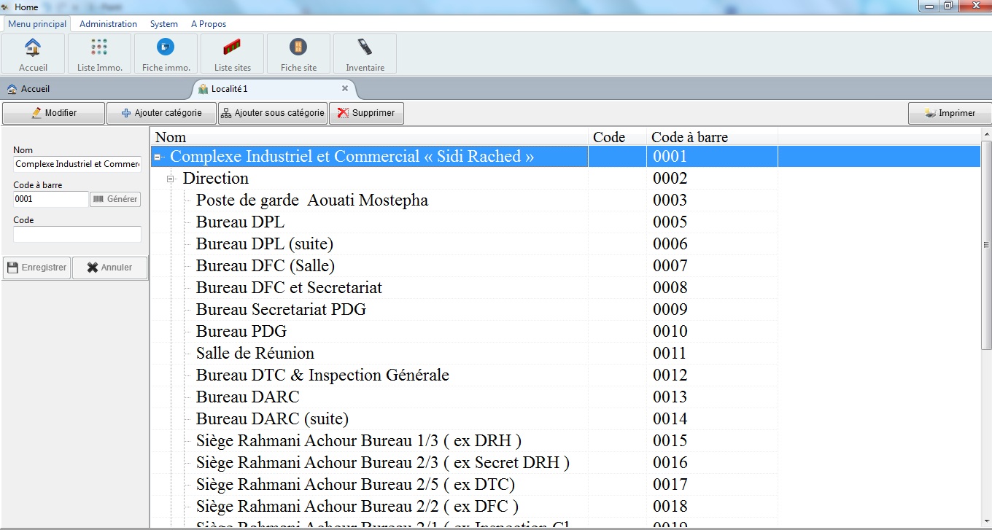The width and height of the screenshot is (992, 530).
Task: Open the Administration menu tab
Action: click(x=108, y=24)
